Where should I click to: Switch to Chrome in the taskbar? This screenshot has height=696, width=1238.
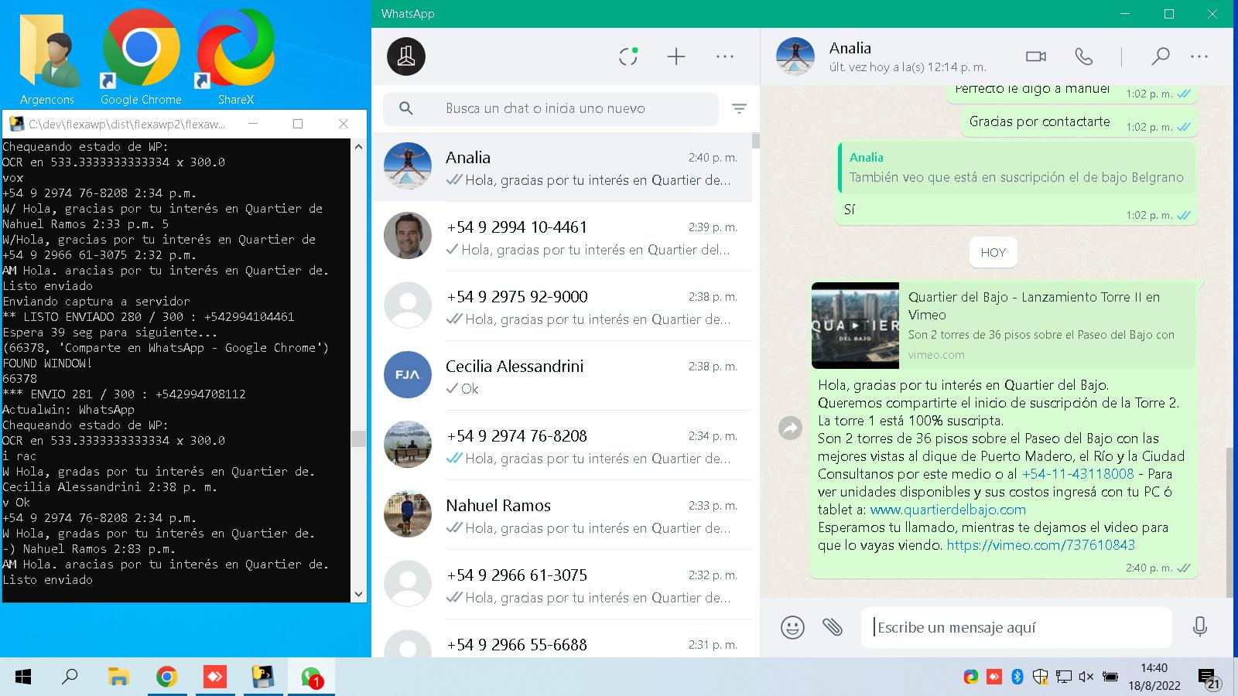166,677
